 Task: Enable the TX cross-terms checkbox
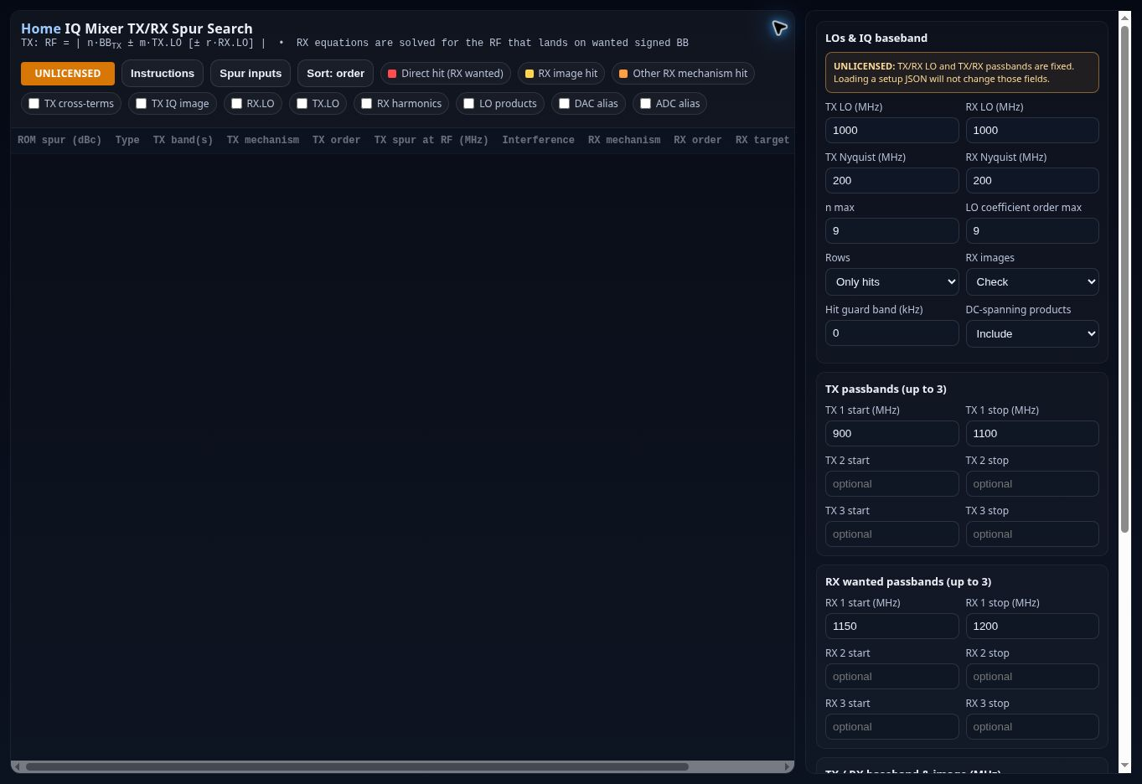point(34,104)
